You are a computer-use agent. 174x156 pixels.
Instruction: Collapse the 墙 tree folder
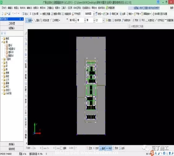[x=2, y=42]
